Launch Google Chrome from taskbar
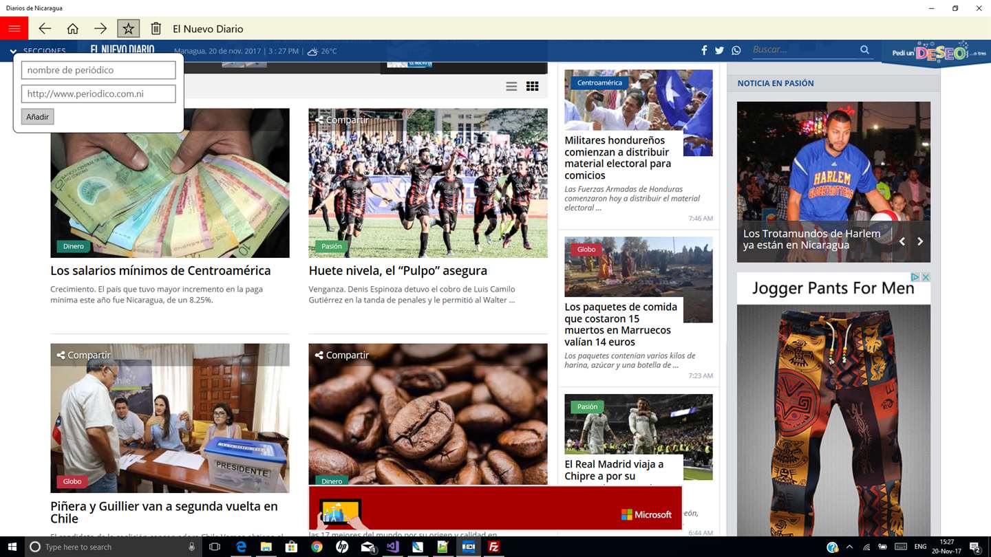991x557 pixels. click(317, 547)
